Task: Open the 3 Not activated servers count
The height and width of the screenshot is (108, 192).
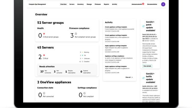Action: pos(58,72)
